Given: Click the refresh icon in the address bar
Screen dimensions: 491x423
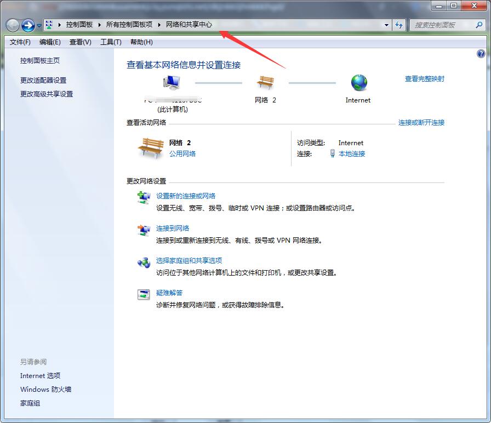Looking at the screenshot, I should [399, 25].
